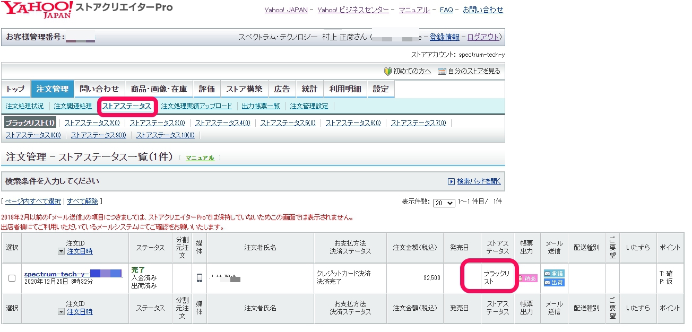The width and height of the screenshot is (692, 332).
Task: Click the Yahoo! JAPAN logo
Action: (x=37, y=10)
